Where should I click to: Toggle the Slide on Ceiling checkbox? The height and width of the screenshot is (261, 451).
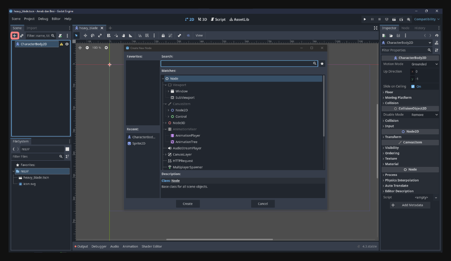[413, 86]
